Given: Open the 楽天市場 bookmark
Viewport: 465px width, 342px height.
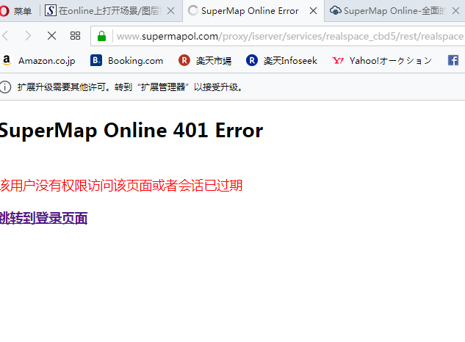Looking at the screenshot, I should (205, 61).
